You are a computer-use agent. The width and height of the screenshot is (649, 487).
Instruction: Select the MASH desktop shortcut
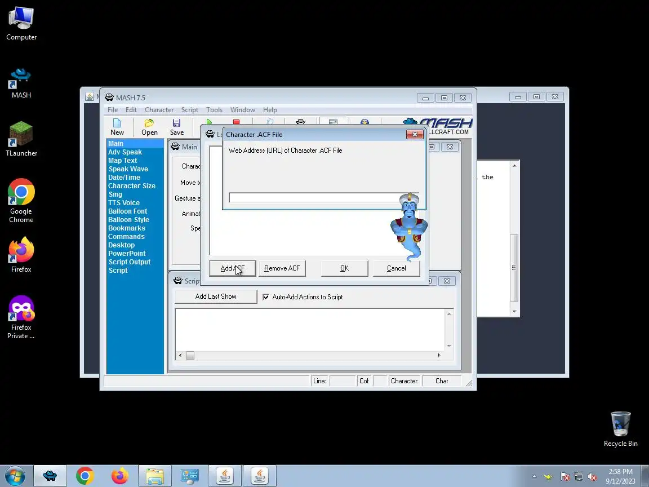click(21, 83)
